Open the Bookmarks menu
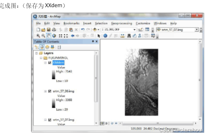 click(72, 23)
